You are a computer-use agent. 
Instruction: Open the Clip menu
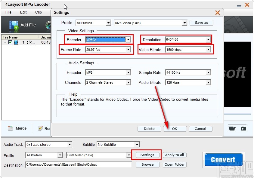point(39,12)
